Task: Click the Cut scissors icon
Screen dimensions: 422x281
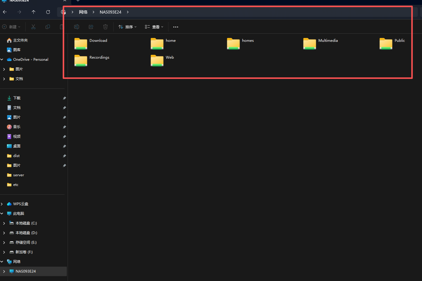Action: click(x=33, y=27)
